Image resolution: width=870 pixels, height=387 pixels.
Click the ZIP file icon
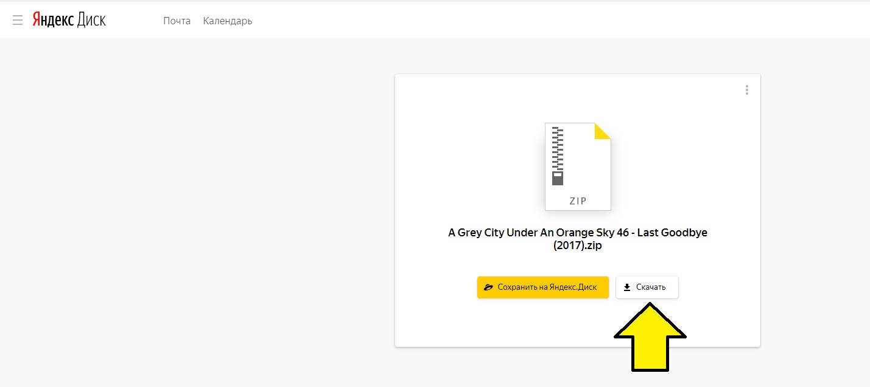point(578,166)
